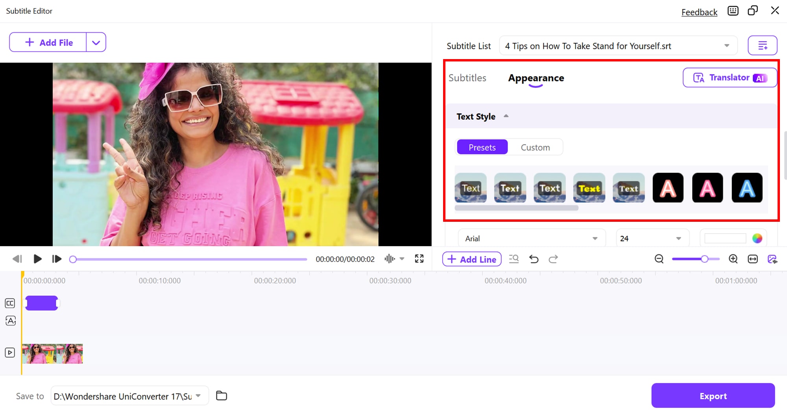
Task: Switch to the Subtitles tab
Action: coord(467,78)
